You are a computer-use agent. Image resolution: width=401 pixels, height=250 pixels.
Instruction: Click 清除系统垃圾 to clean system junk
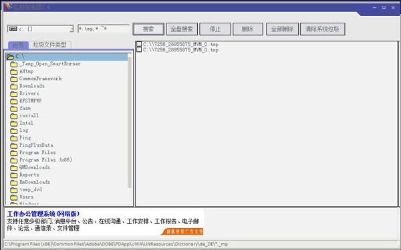click(322, 29)
